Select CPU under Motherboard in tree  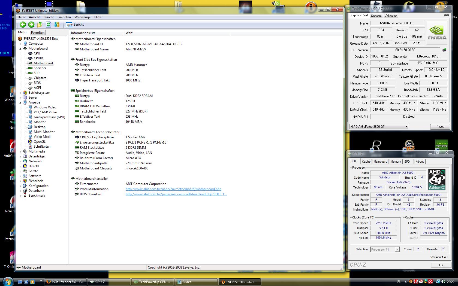pos(37,53)
